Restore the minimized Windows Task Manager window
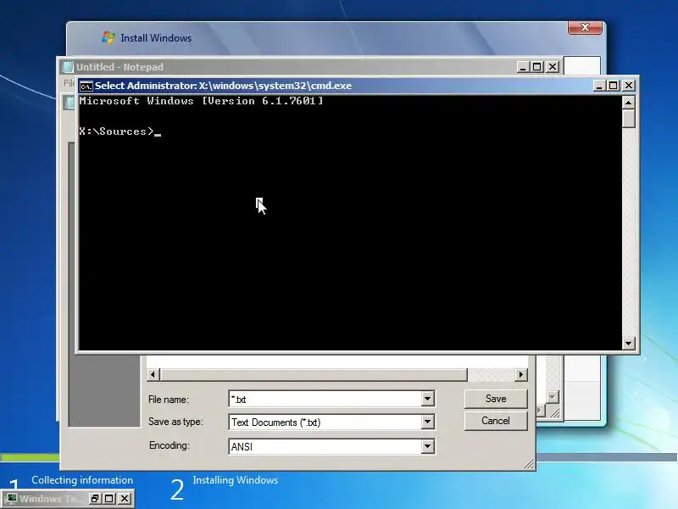 (95, 499)
